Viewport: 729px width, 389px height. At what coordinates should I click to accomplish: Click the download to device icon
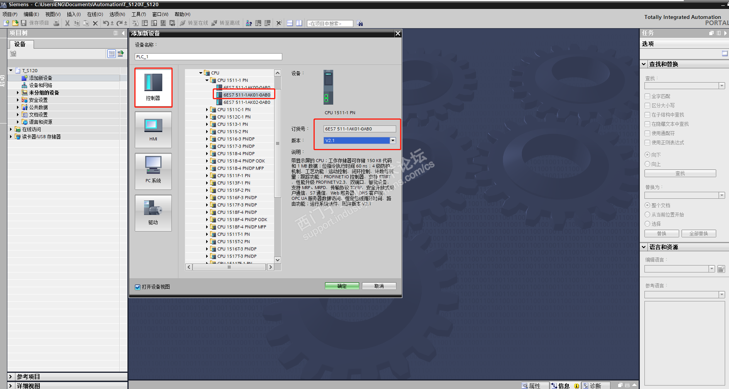pyautogui.click(x=145, y=23)
